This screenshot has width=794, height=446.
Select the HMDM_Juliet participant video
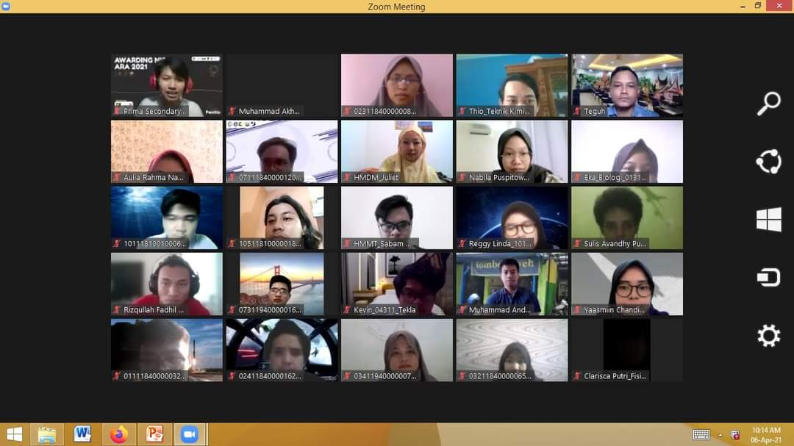(x=397, y=151)
